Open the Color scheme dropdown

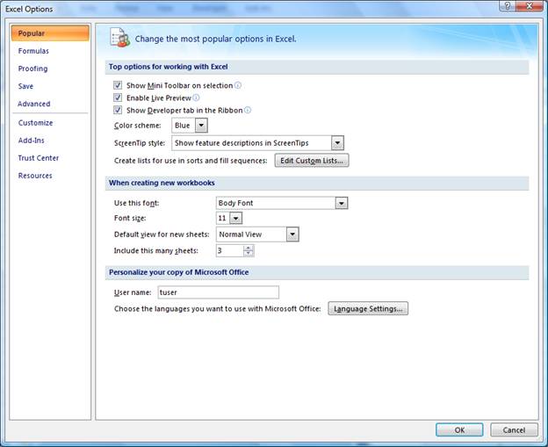tap(201, 126)
